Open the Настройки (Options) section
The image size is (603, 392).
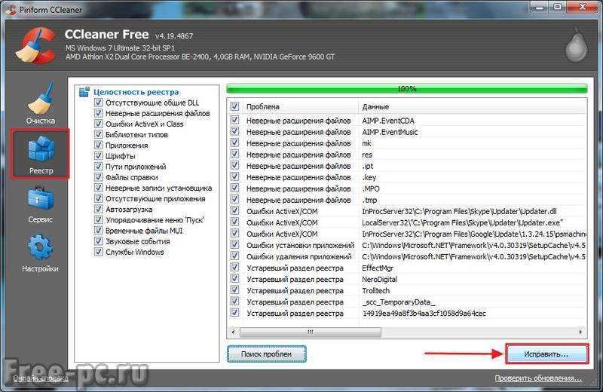(x=41, y=253)
